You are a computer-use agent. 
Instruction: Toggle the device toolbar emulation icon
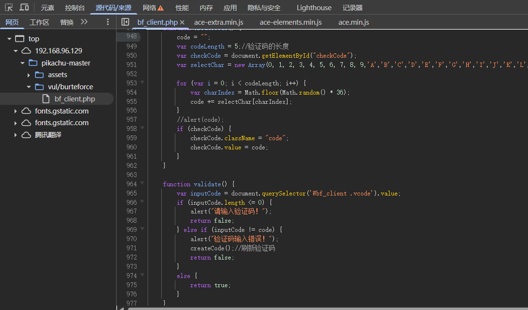[x=24, y=8]
